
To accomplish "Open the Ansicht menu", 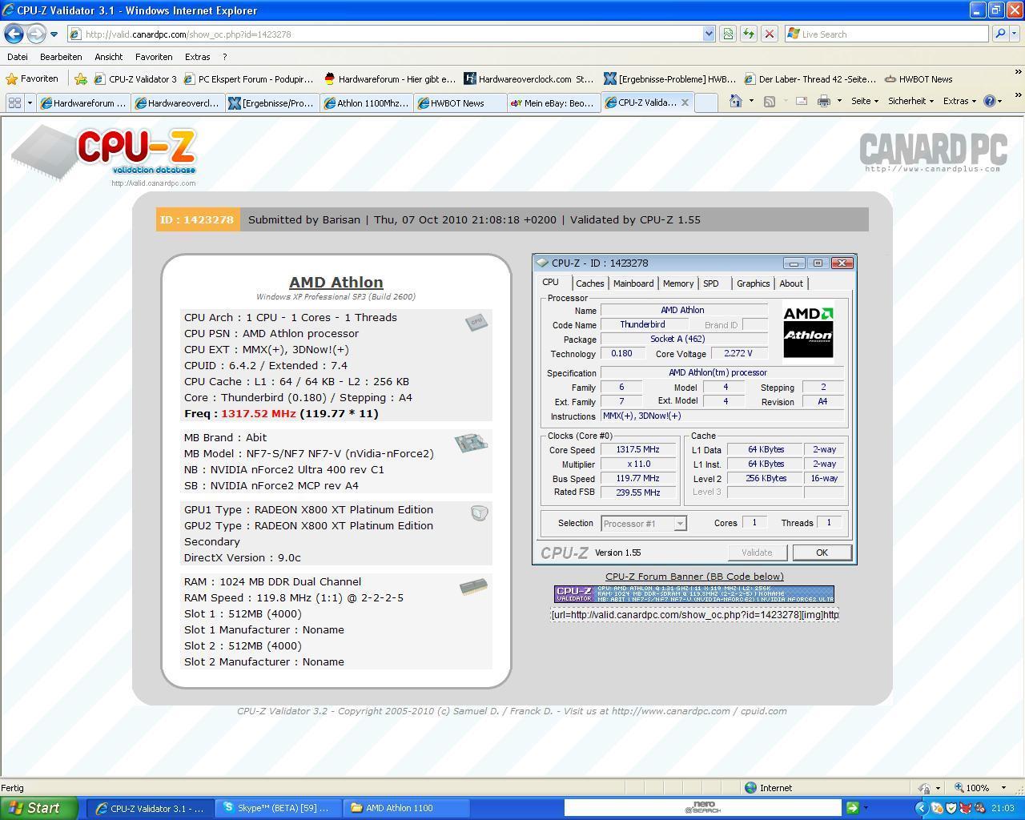I will 108,57.
